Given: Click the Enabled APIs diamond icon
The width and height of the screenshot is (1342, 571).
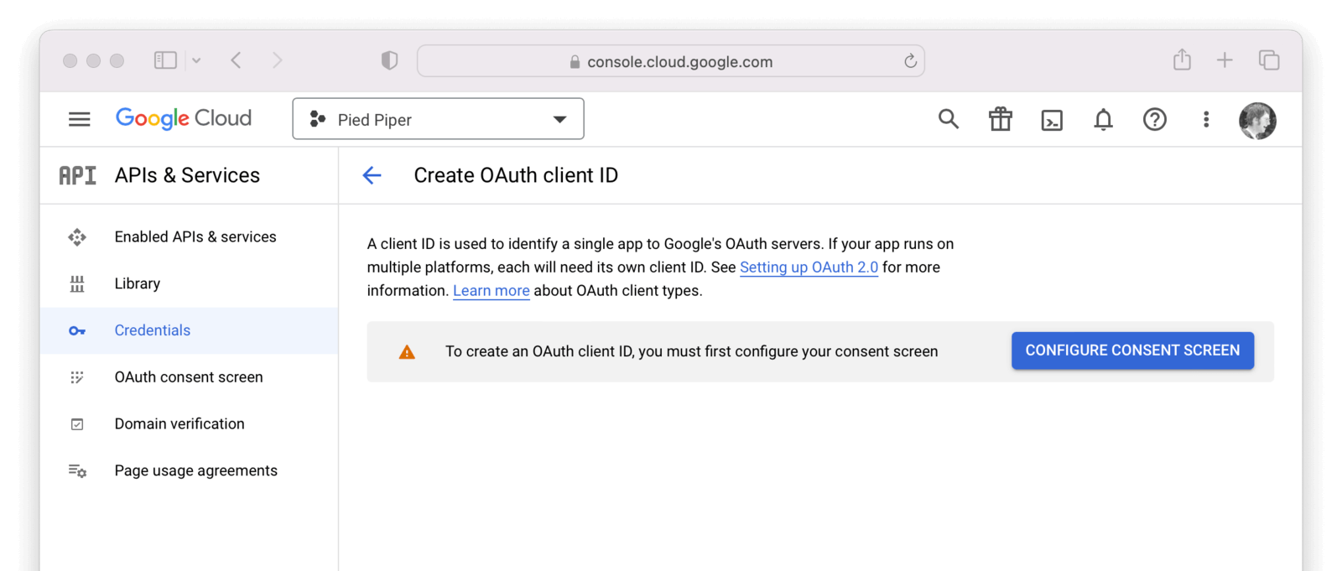Looking at the screenshot, I should (77, 237).
